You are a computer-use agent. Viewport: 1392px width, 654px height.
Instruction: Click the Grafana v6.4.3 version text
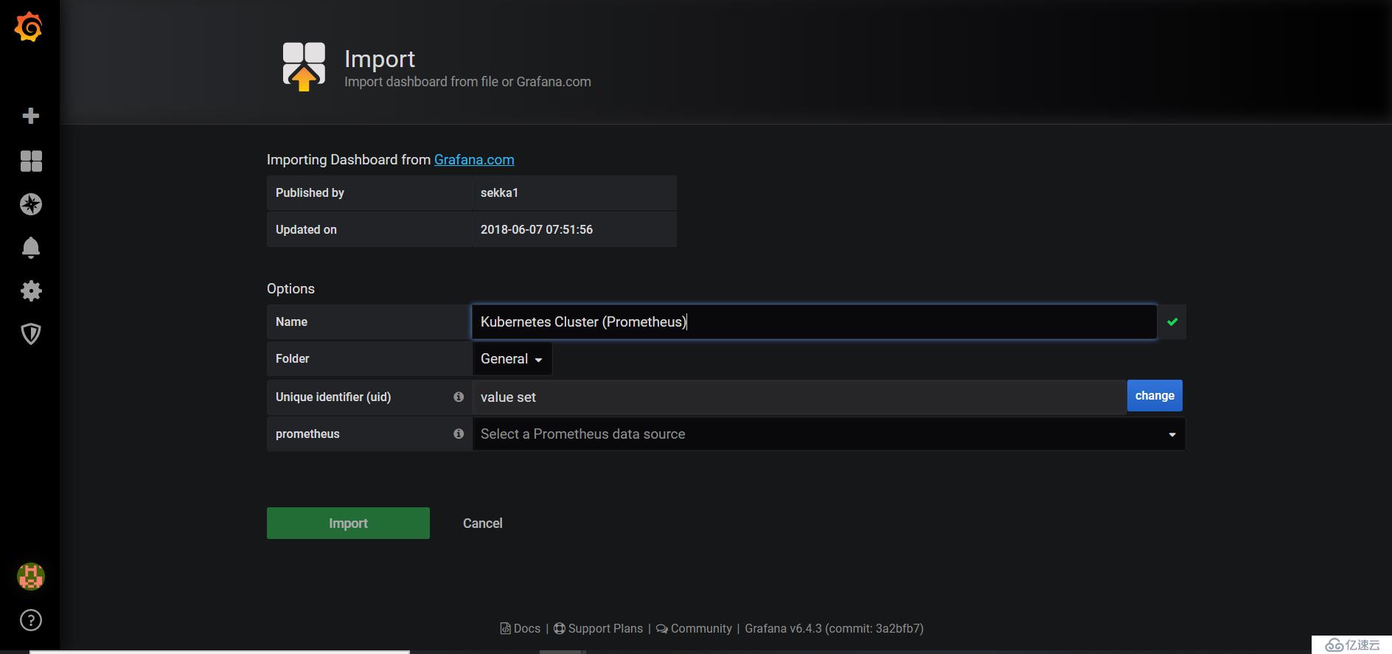(x=834, y=628)
